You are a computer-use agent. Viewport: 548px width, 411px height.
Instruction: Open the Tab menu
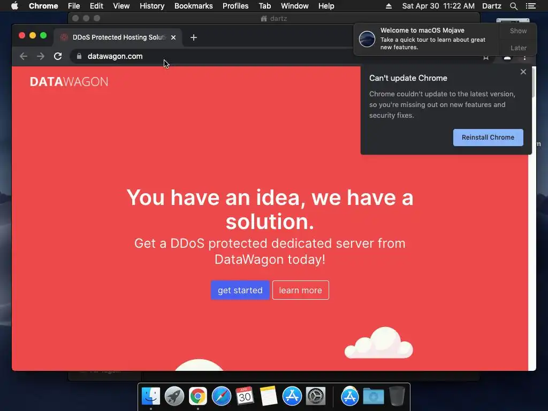pyautogui.click(x=264, y=6)
